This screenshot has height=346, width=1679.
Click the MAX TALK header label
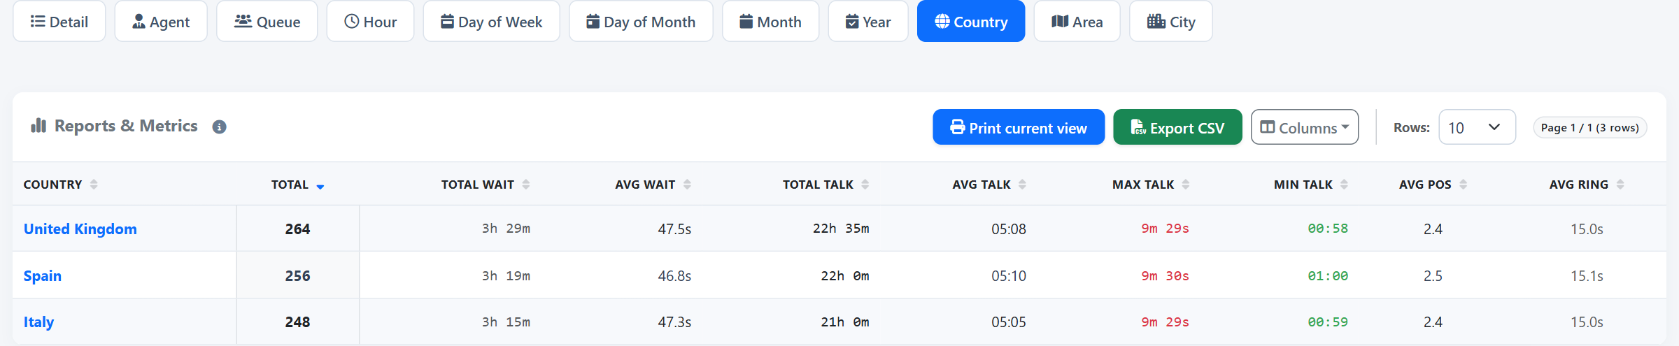[x=1143, y=185]
